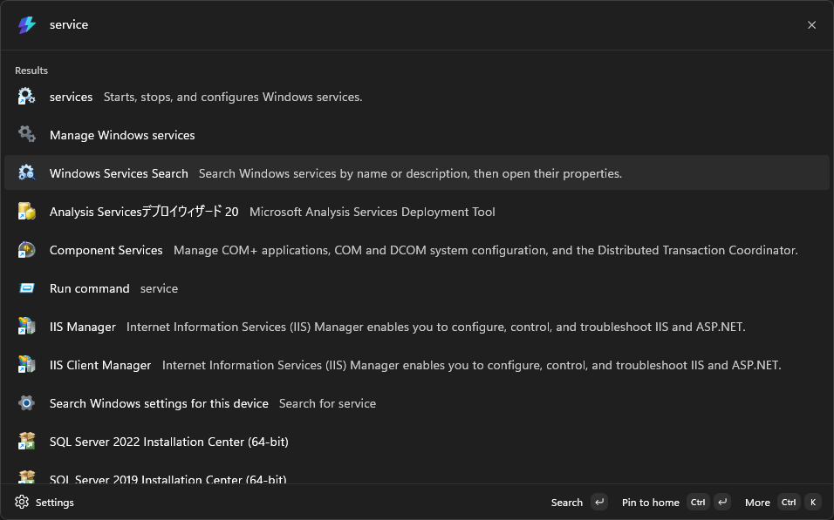Select 'Manage Windows services' result

(x=417, y=135)
